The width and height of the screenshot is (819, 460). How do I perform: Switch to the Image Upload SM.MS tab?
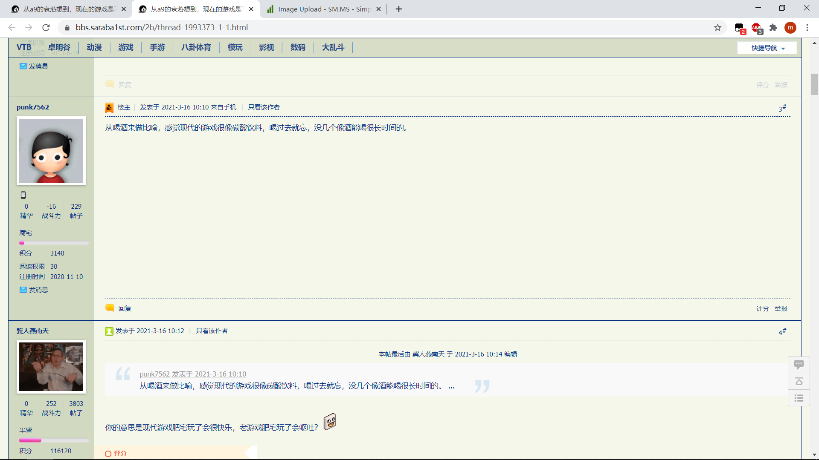point(323,9)
